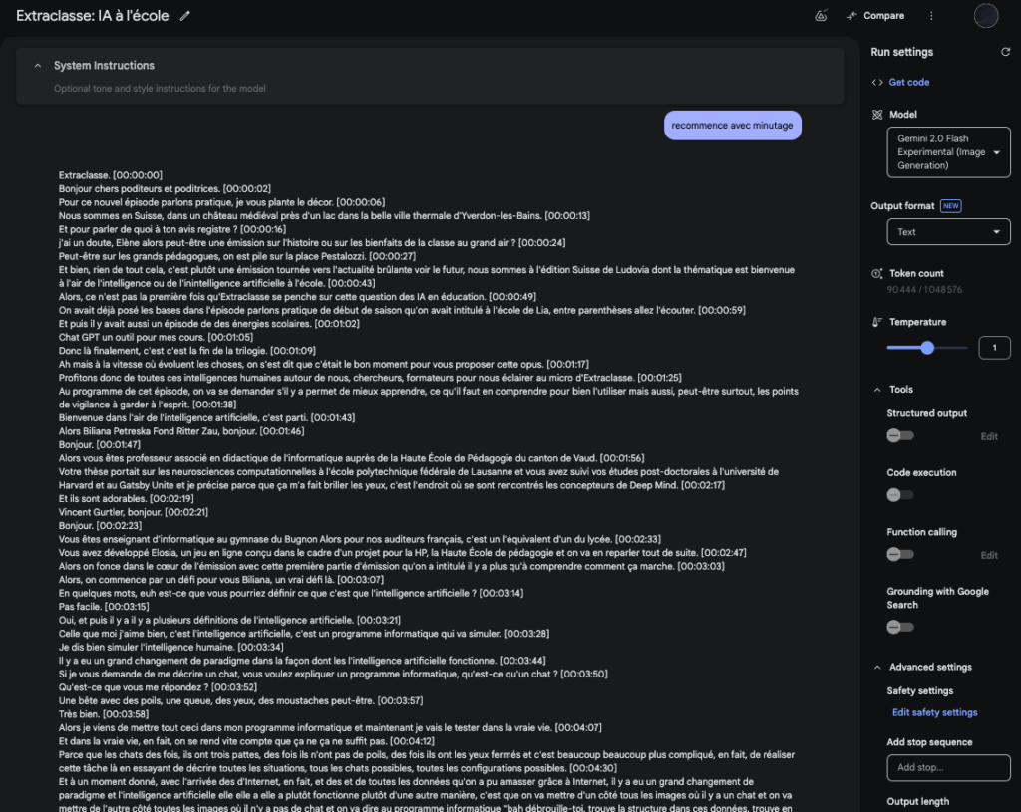Click the saved-to-Drive status icon

[821, 16]
